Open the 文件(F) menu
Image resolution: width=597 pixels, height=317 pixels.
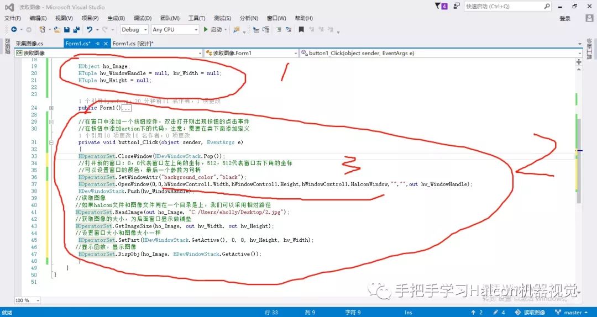[x=13, y=18]
